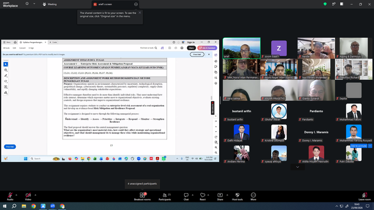This screenshot has height=210, width=374.
Task: Click Leave room button
Action: click(365, 197)
